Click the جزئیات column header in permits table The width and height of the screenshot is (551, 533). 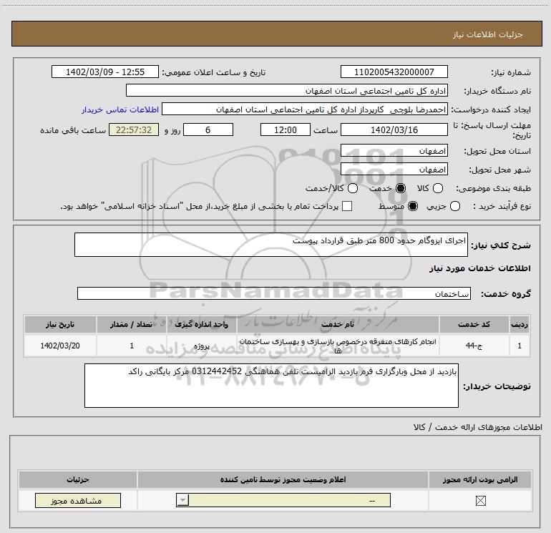pyautogui.click(x=78, y=479)
